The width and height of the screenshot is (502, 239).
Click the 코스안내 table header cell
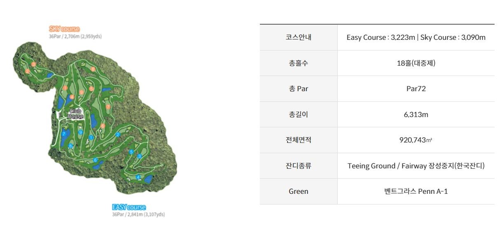299,37
